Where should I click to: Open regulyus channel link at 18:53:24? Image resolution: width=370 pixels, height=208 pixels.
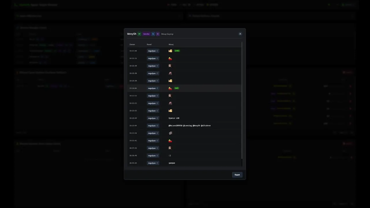point(153,163)
